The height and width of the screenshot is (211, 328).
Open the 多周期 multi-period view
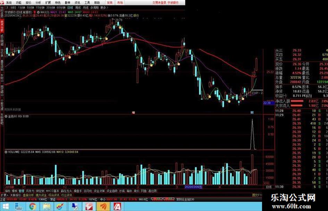[94, 8]
